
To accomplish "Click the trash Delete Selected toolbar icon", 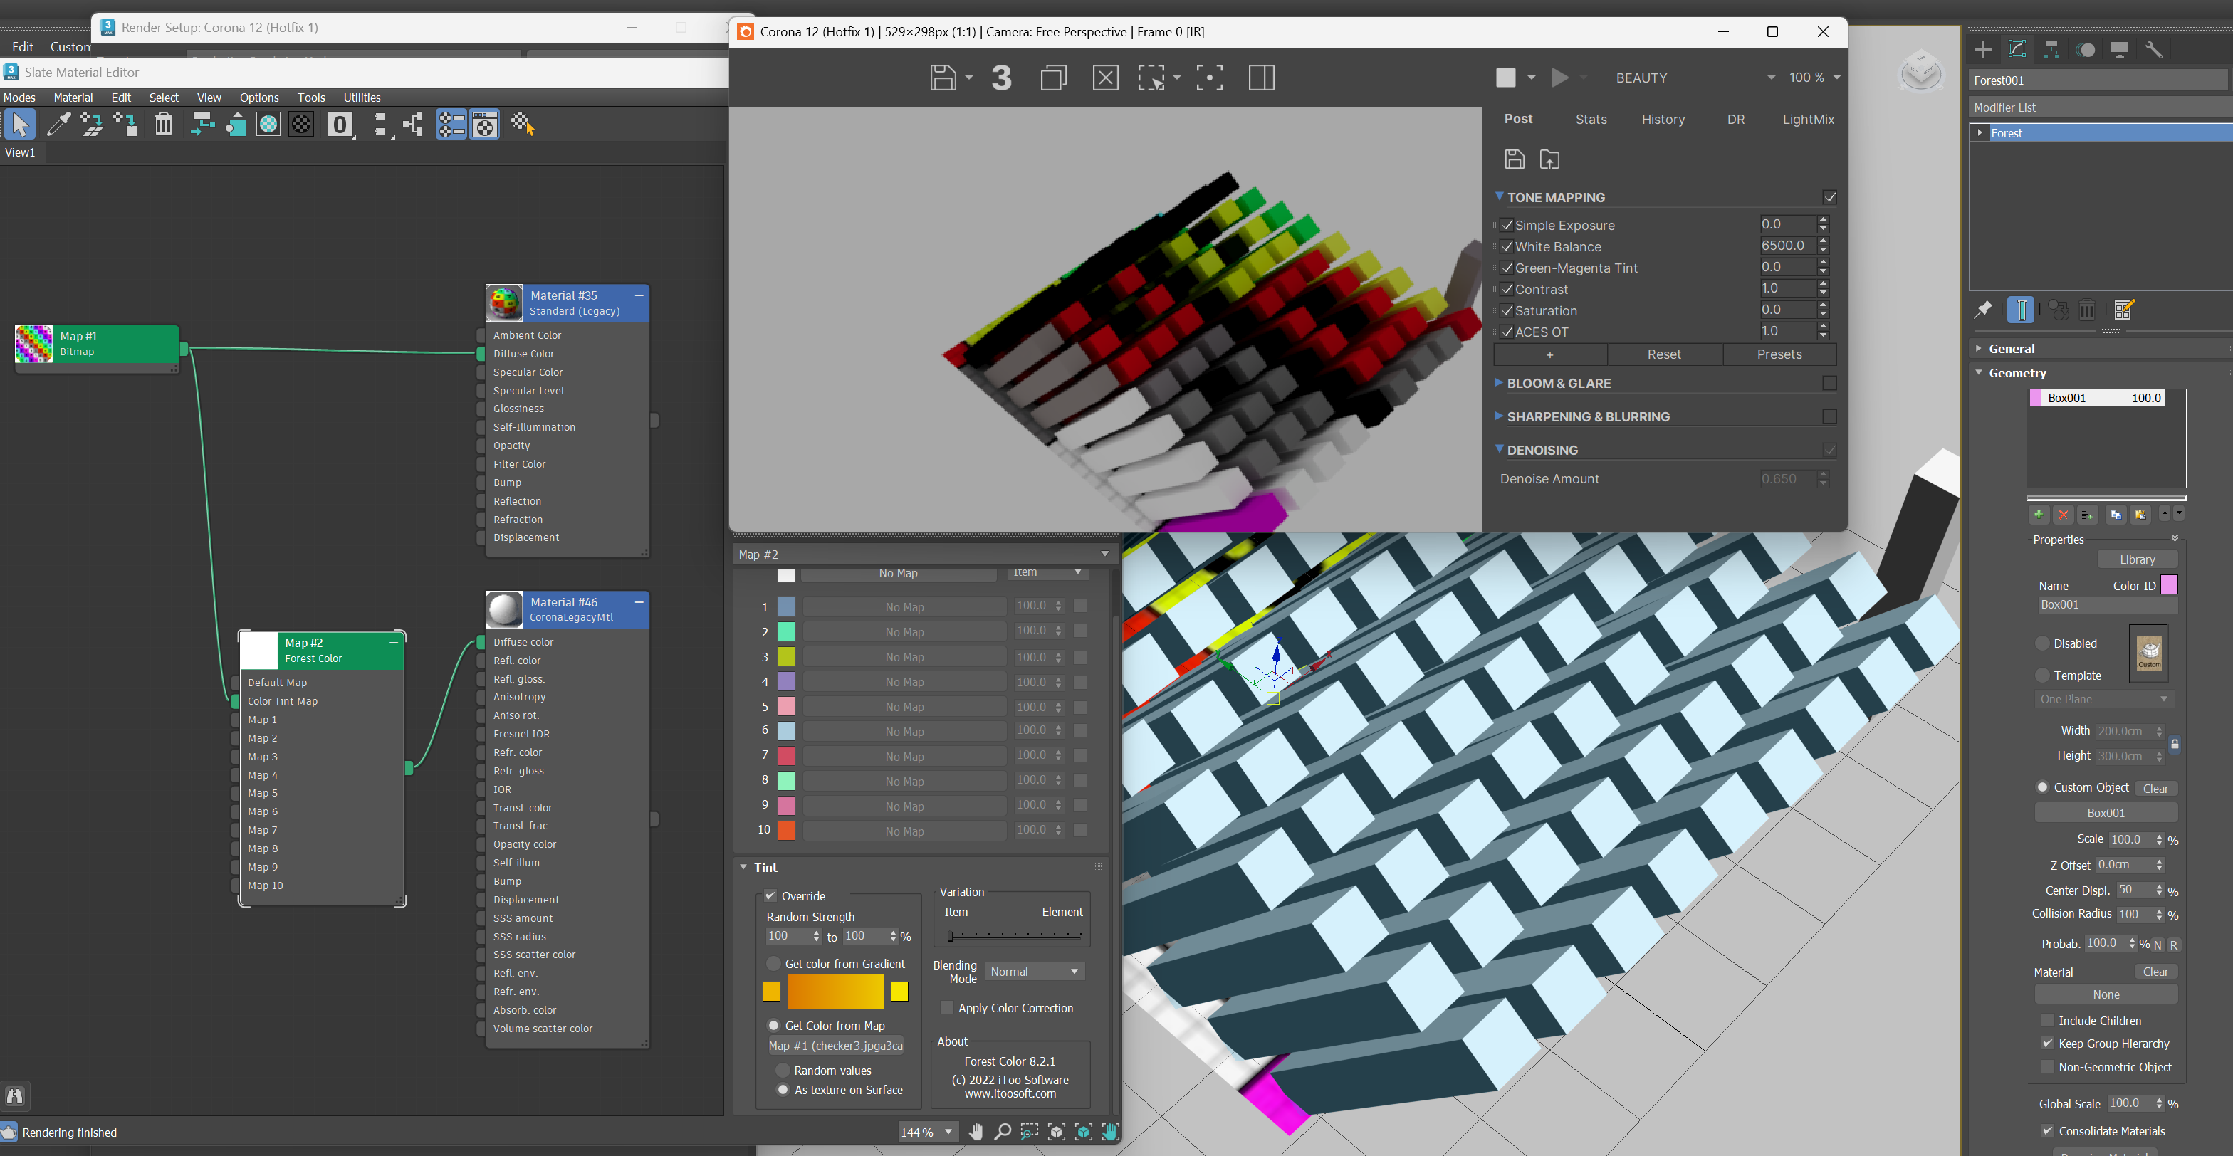I will coord(163,125).
